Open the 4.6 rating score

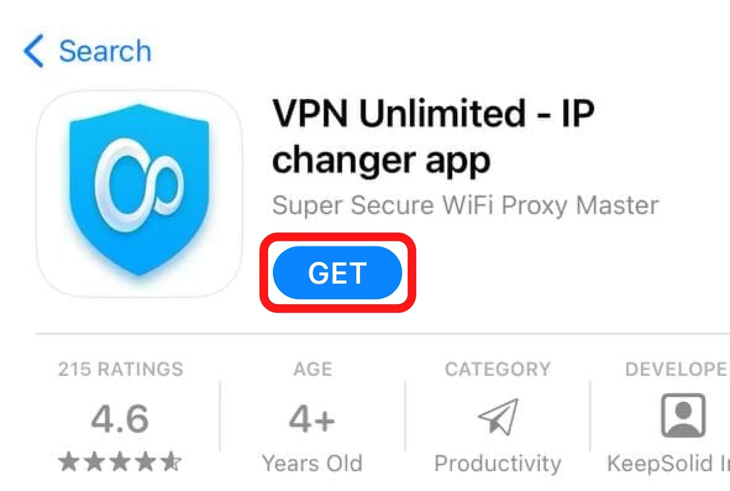point(120,419)
